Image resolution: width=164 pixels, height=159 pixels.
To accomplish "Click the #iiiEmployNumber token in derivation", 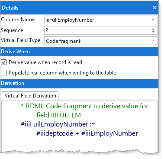I will (x=109, y=133).
